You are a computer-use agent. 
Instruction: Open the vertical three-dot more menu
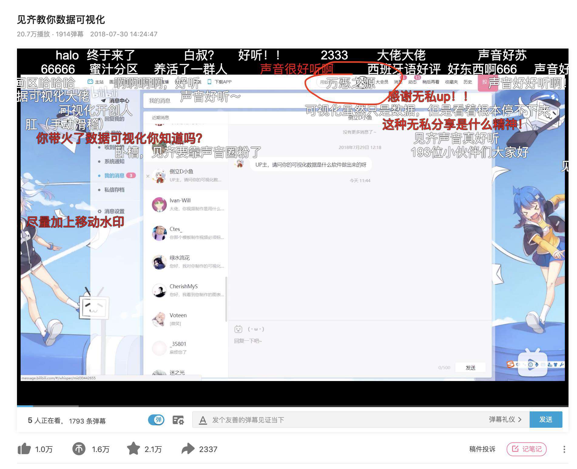(x=564, y=449)
